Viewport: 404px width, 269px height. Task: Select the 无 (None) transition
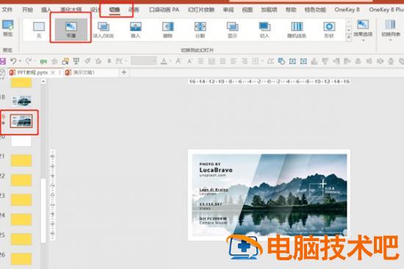(x=39, y=29)
